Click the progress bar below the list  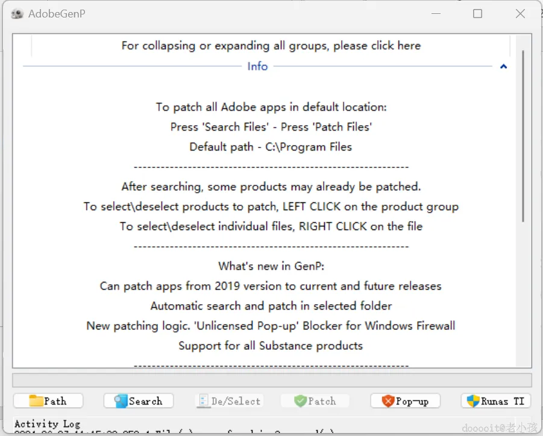point(272,380)
